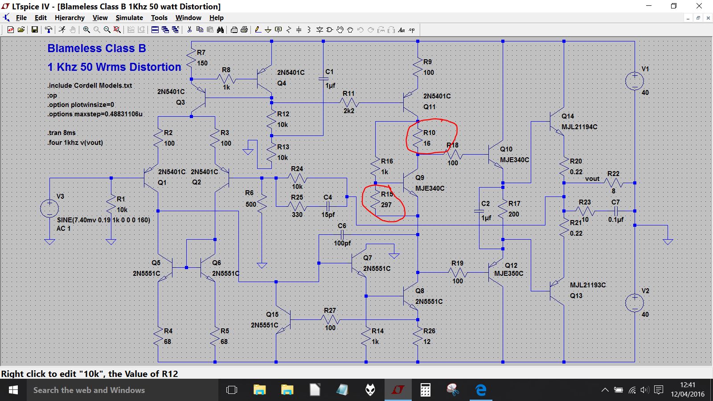Select the Cut scissors tool
Viewport: 713px width, 401px height.
point(189,30)
